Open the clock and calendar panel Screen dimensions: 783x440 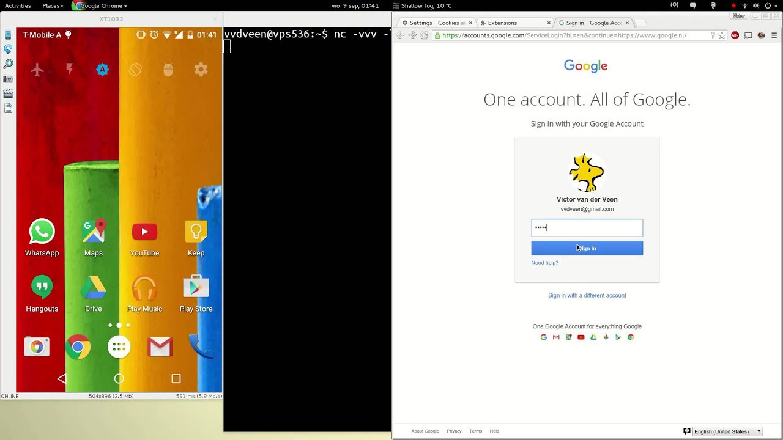tap(355, 5)
